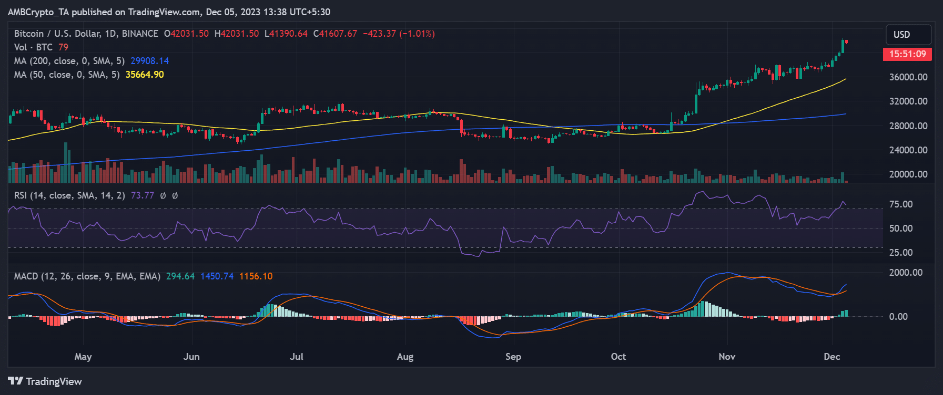The image size is (943, 395).
Task: Click the RSI 50.00 axis label
Action: [901, 228]
